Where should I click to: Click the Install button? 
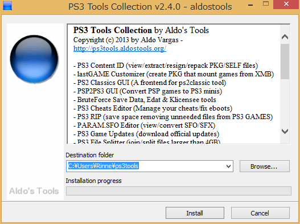click(x=195, y=213)
